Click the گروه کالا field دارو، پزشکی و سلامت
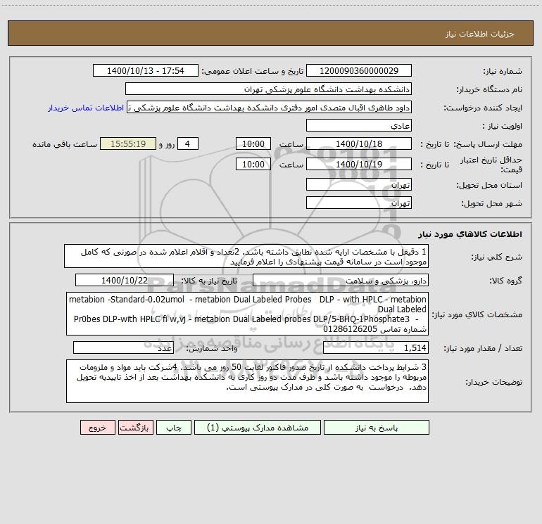The image size is (542, 524). point(341,280)
